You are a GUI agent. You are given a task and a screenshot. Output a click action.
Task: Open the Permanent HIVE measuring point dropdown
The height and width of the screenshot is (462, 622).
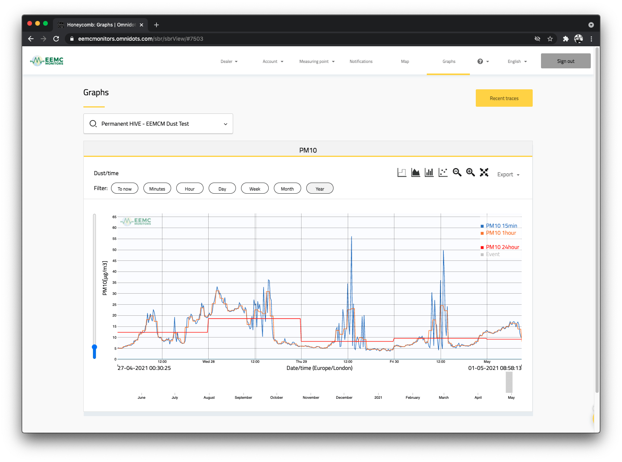coord(158,124)
